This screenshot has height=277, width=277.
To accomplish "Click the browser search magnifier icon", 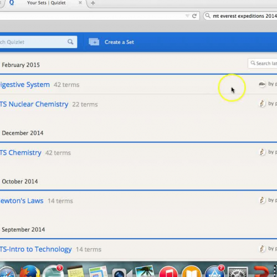I will tap(208, 16).
